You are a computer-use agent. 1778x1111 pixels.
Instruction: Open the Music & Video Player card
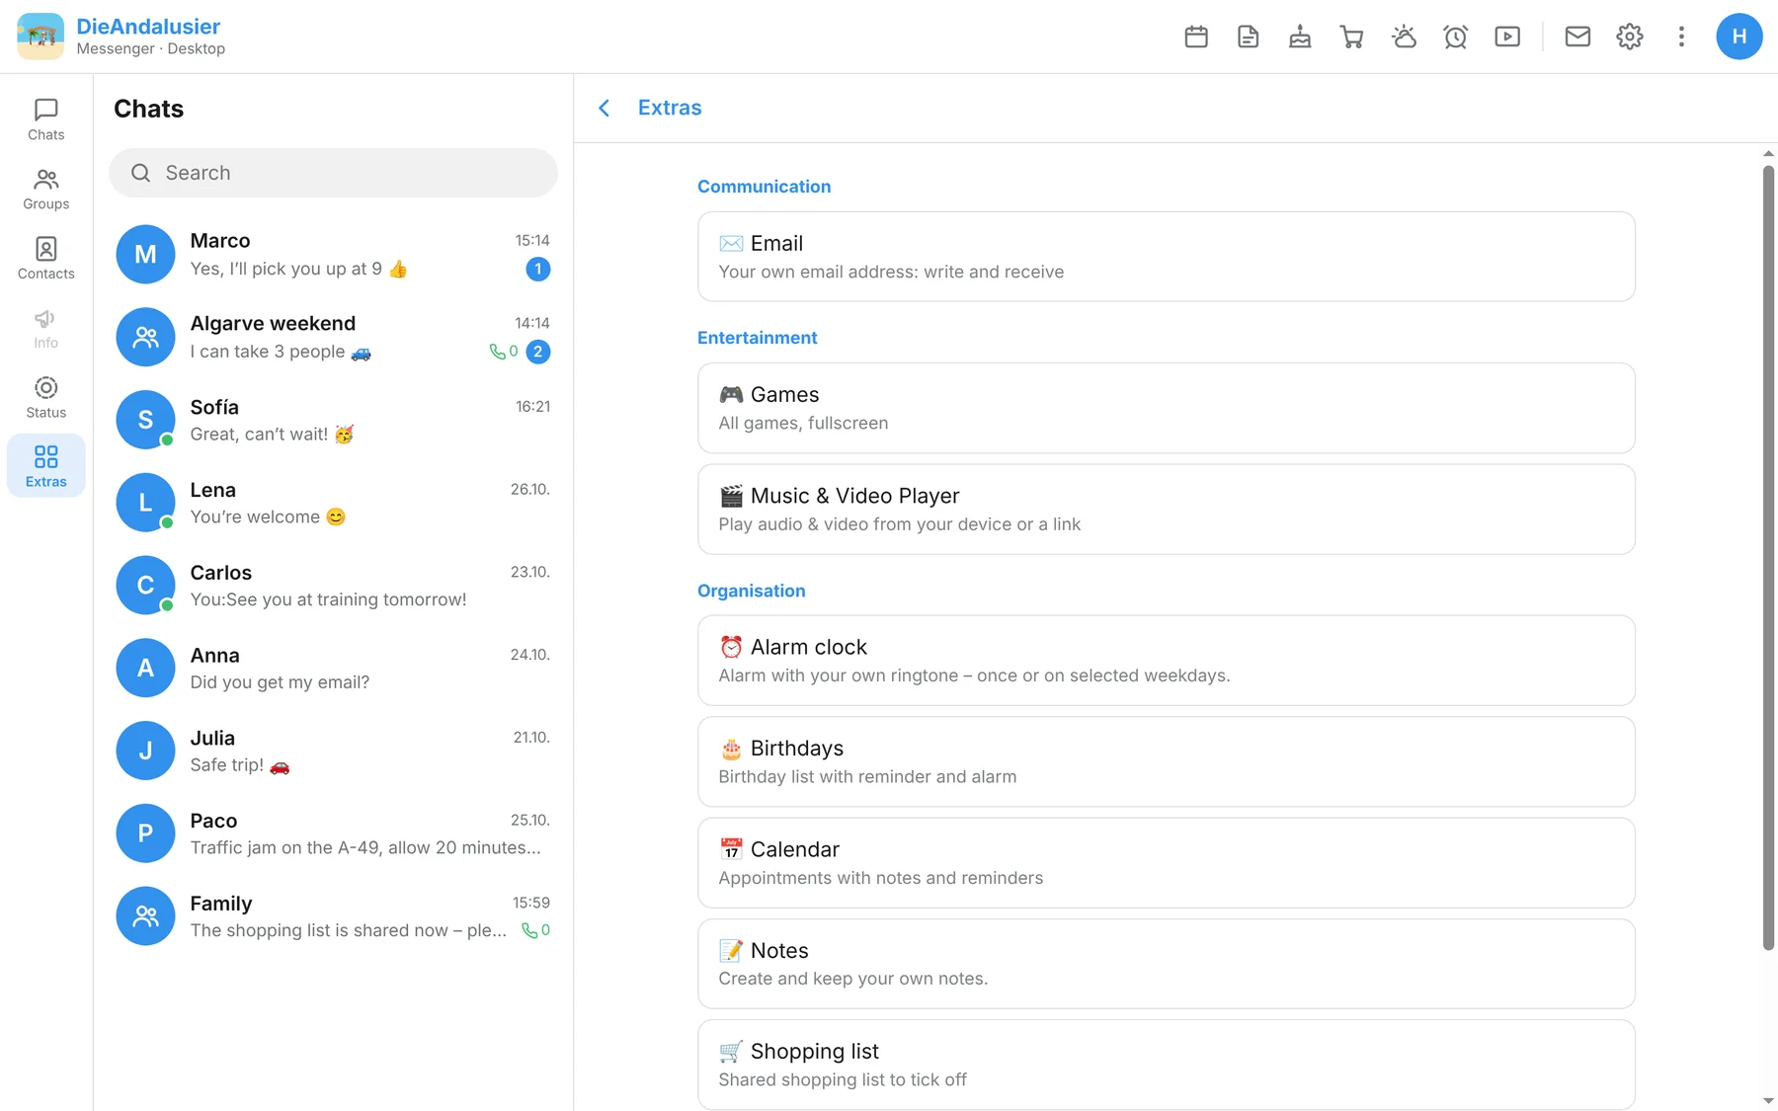click(1167, 510)
